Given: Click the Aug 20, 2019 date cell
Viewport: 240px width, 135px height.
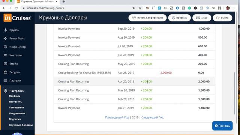Looking at the screenshot, I should (126, 37).
